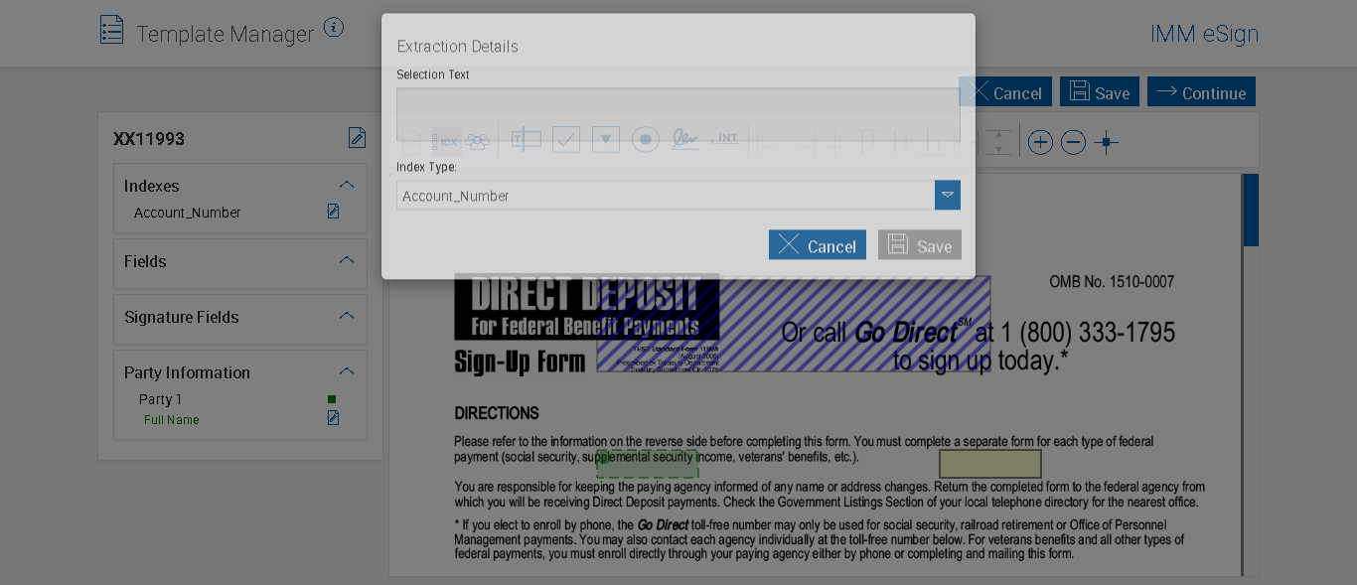The image size is (1357, 585).
Task: Click edit icon beside Full Name
Action: click(x=334, y=418)
